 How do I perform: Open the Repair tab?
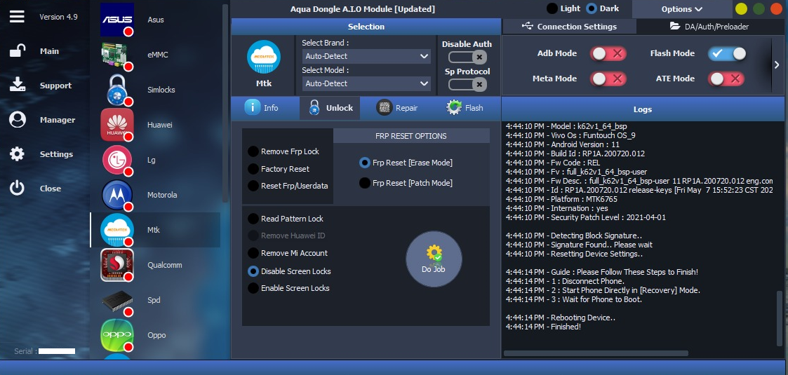tap(397, 108)
